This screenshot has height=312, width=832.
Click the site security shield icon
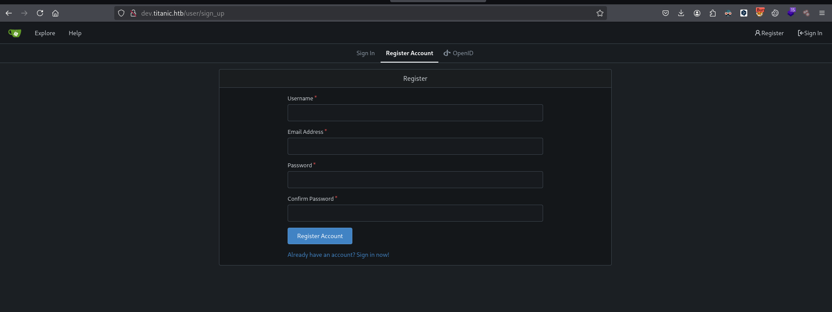[x=121, y=13]
